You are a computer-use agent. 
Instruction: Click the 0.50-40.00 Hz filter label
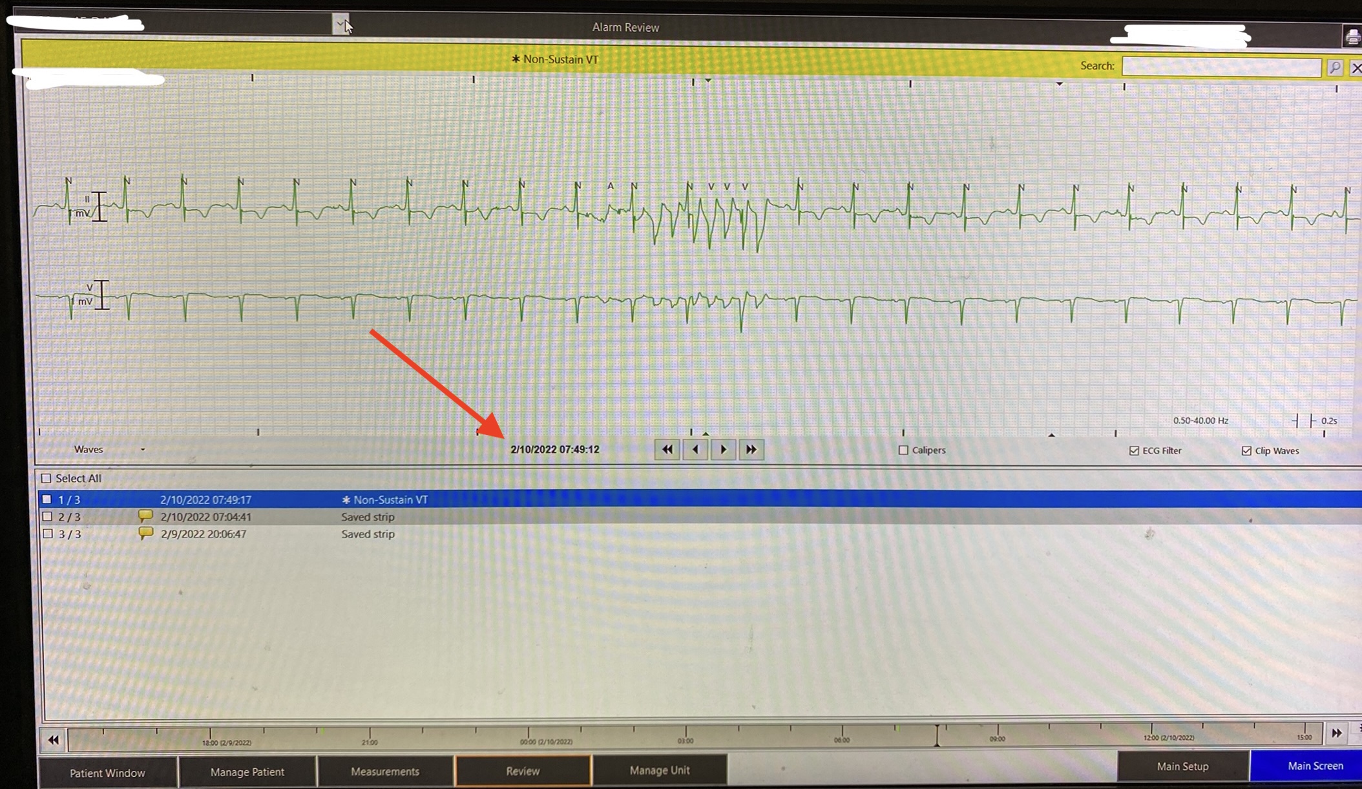tap(1200, 420)
